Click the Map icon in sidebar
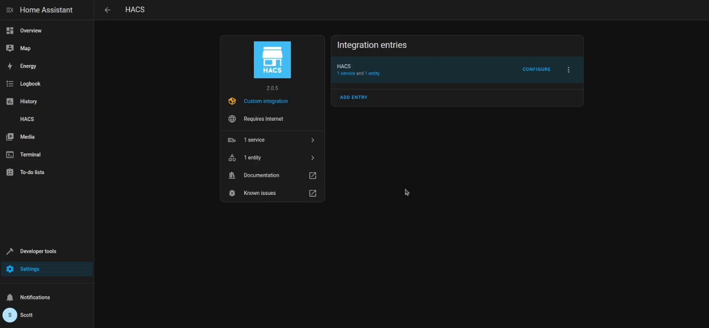709x328 pixels. (x=10, y=48)
